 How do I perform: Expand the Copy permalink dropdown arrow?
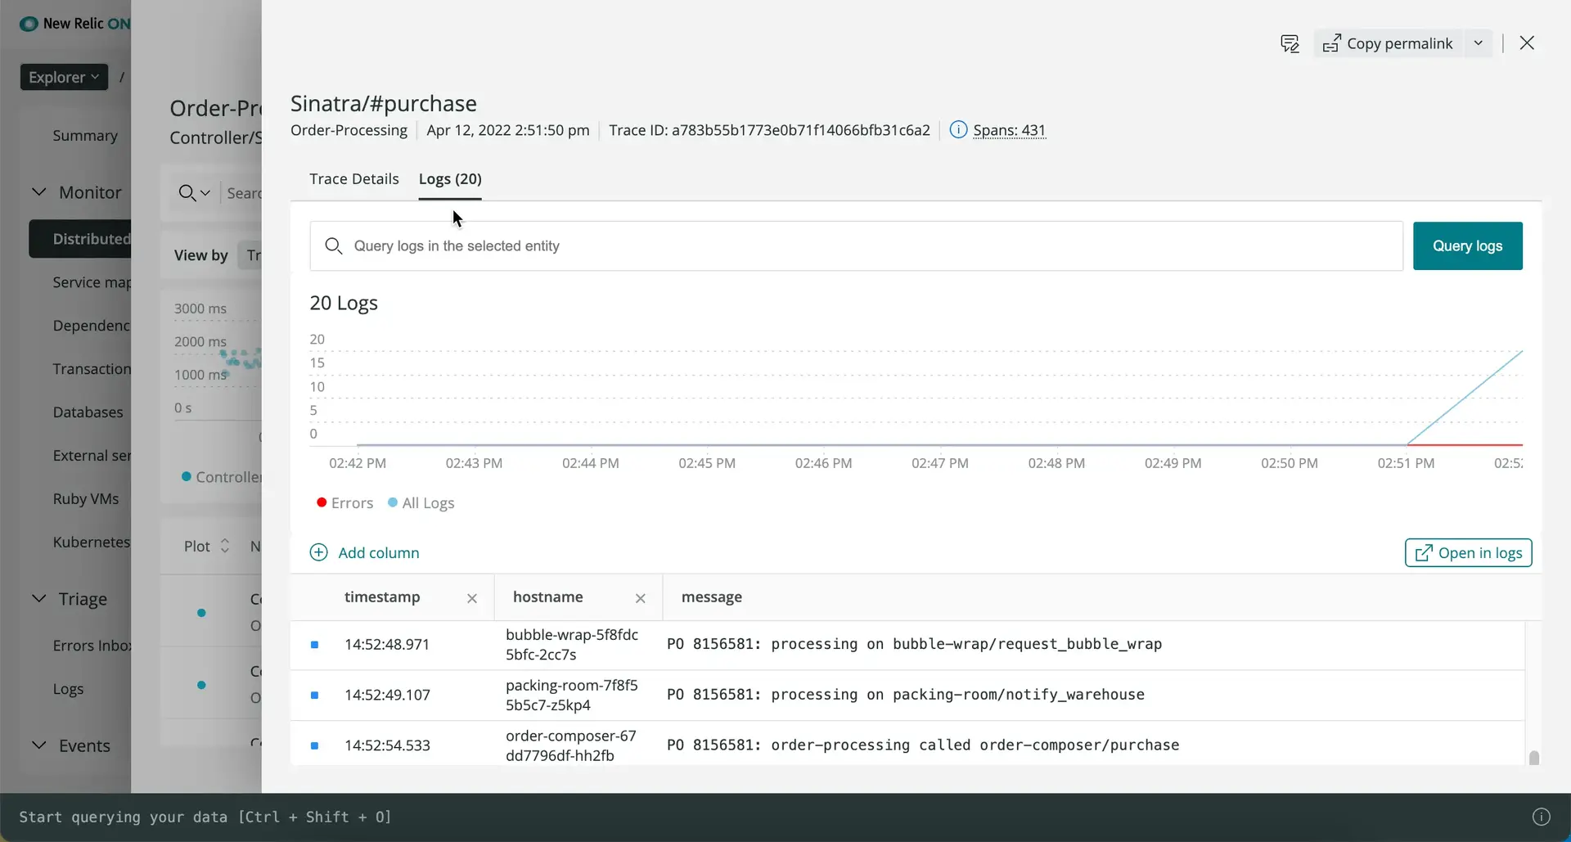coord(1478,43)
